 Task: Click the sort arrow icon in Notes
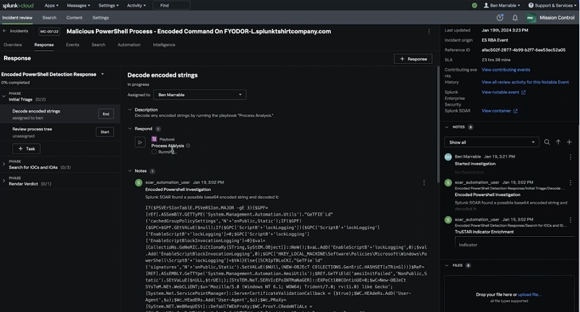click(x=558, y=142)
